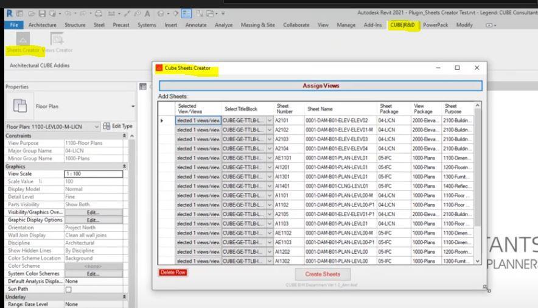
Task: Open the Default 3D View icon
Action: [160, 14]
